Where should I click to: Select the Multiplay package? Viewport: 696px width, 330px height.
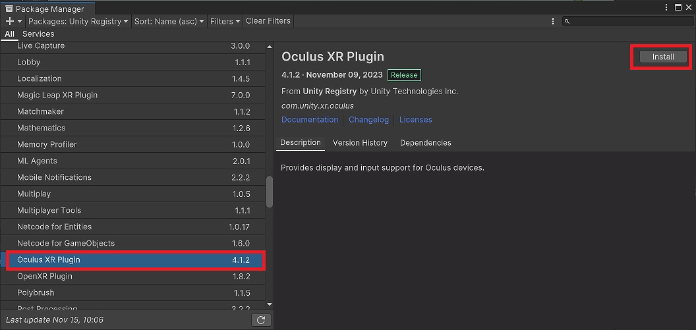tap(132, 194)
